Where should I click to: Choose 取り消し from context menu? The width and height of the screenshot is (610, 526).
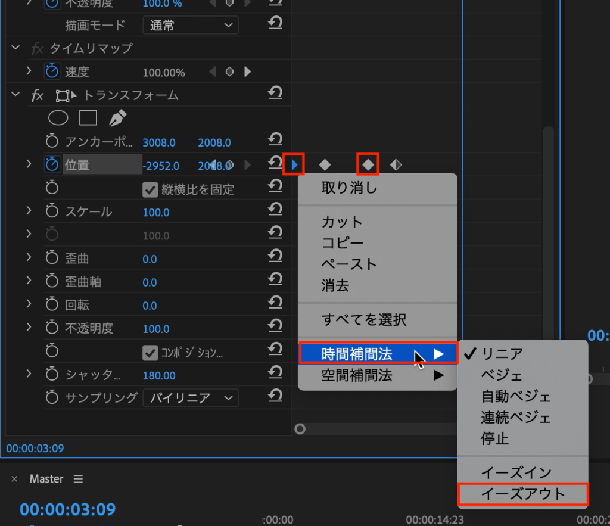pyautogui.click(x=377, y=188)
